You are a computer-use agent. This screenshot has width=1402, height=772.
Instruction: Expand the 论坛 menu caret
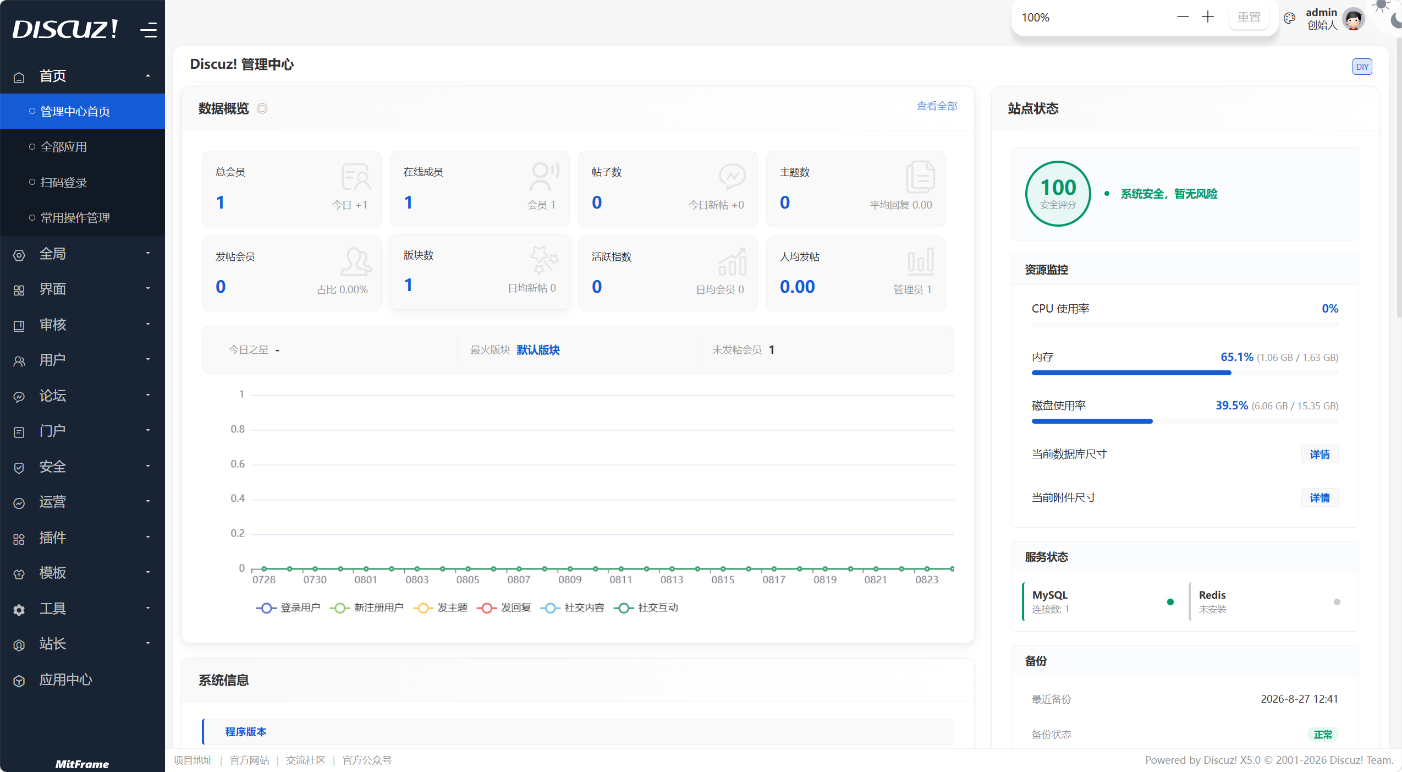tap(148, 396)
